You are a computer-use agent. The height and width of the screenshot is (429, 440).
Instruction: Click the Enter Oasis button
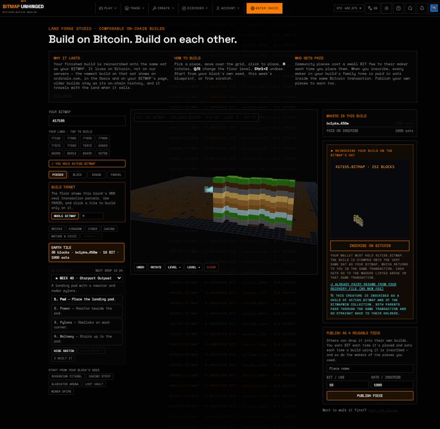265,8
